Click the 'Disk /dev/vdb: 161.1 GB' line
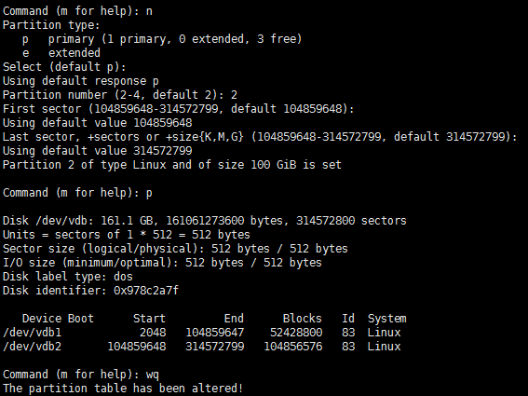 point(204,221)
